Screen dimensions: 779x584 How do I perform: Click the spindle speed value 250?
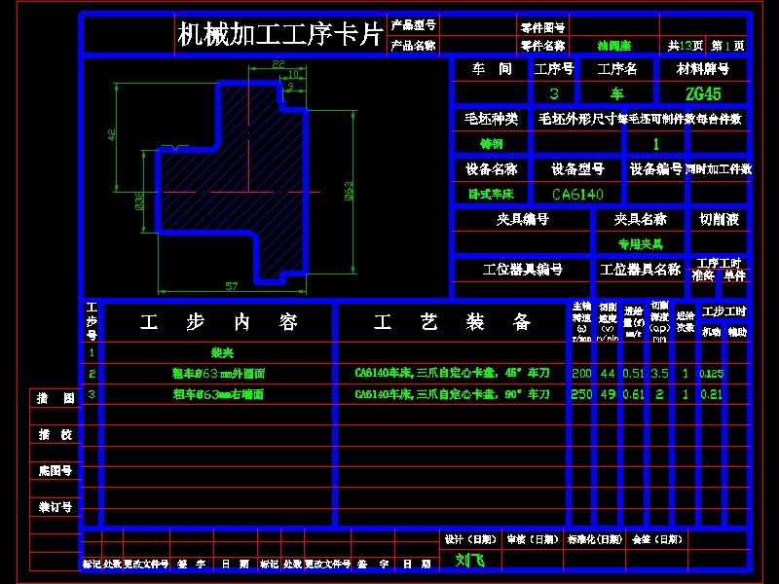pos(584,393)
